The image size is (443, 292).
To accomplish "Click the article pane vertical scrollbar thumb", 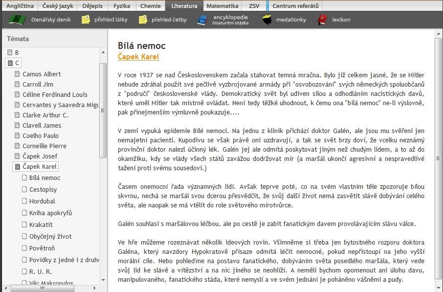I will point(439,158).
